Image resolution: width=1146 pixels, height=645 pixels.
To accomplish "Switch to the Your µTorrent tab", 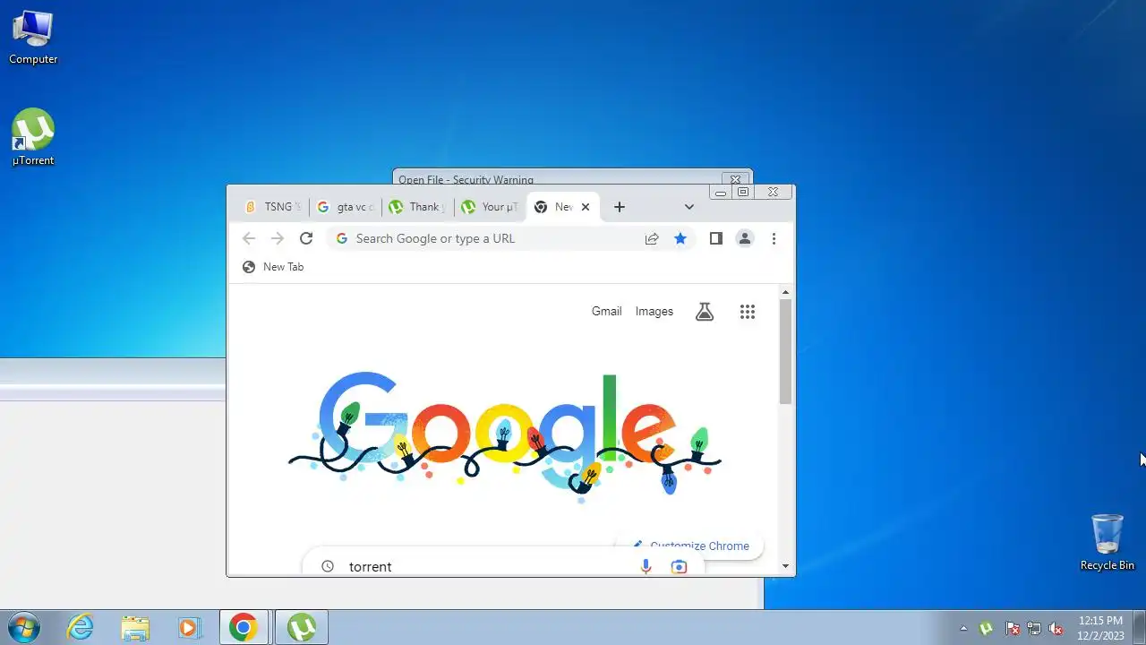I will 490,207.
